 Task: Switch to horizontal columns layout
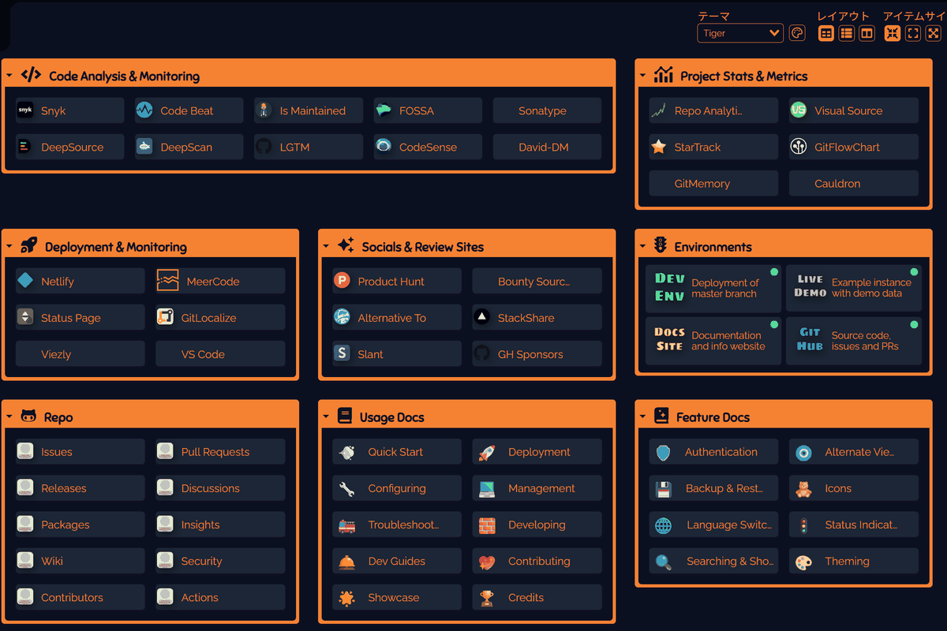pyautogui.click(x=867, y=33)
